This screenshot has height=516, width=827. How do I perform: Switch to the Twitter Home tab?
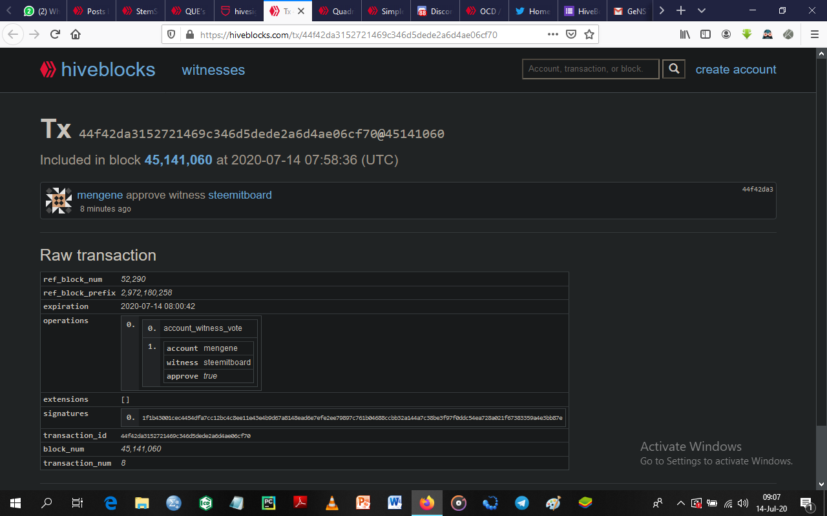tap(533, 11)
